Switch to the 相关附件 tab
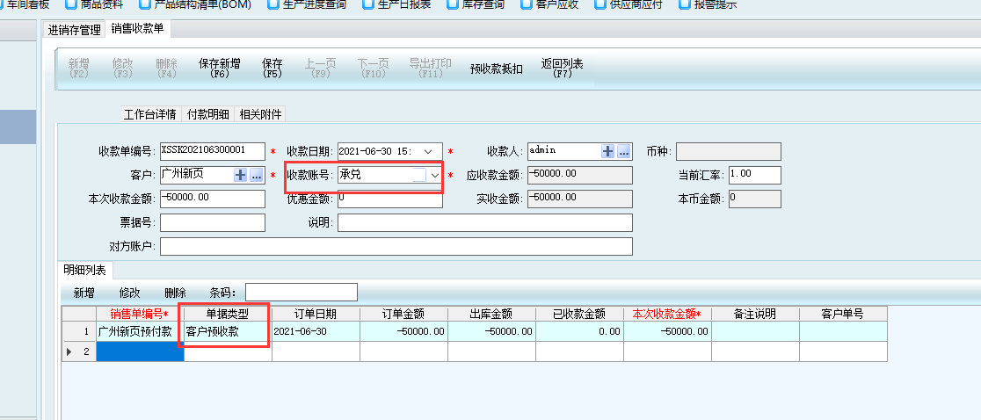Image resolution: width=981 pixels, height=420 pixels. [260, 114]
